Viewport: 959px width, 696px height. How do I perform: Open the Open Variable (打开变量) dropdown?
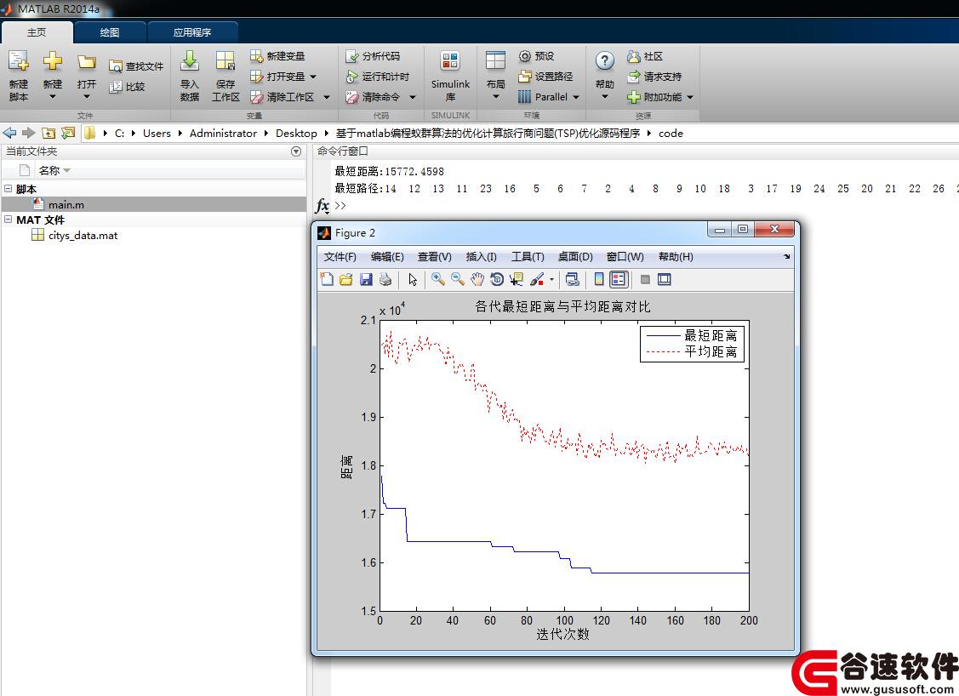click(313, 77)
